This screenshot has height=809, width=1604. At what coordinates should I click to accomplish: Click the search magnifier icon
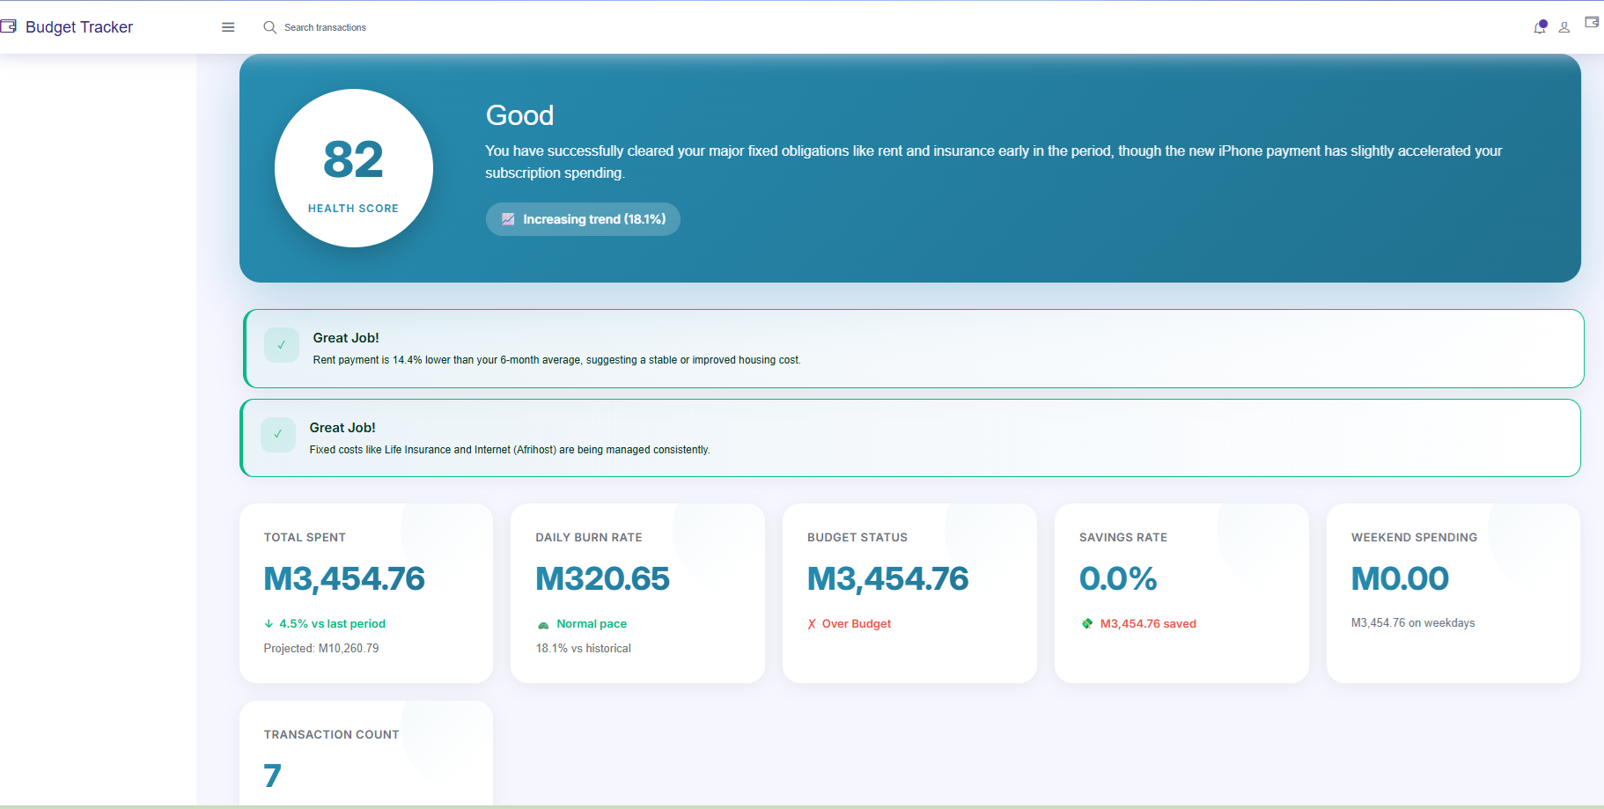[x=269, y=27]
